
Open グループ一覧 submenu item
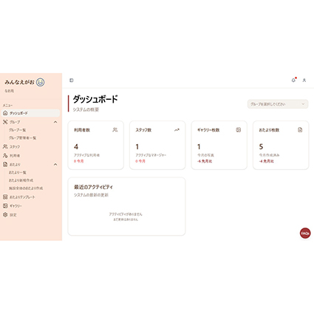[17, 130]
